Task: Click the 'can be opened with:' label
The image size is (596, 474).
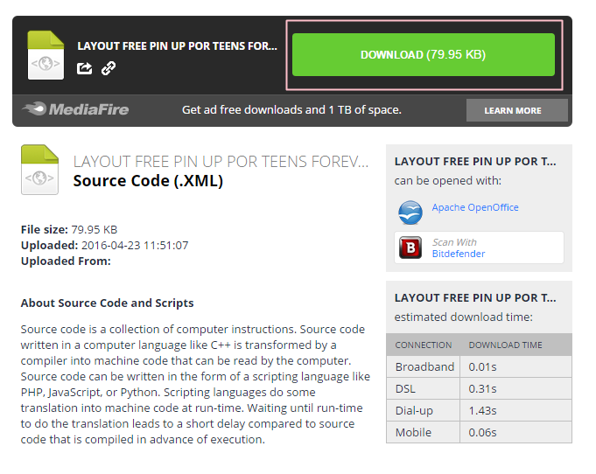Action: point(447,181)
